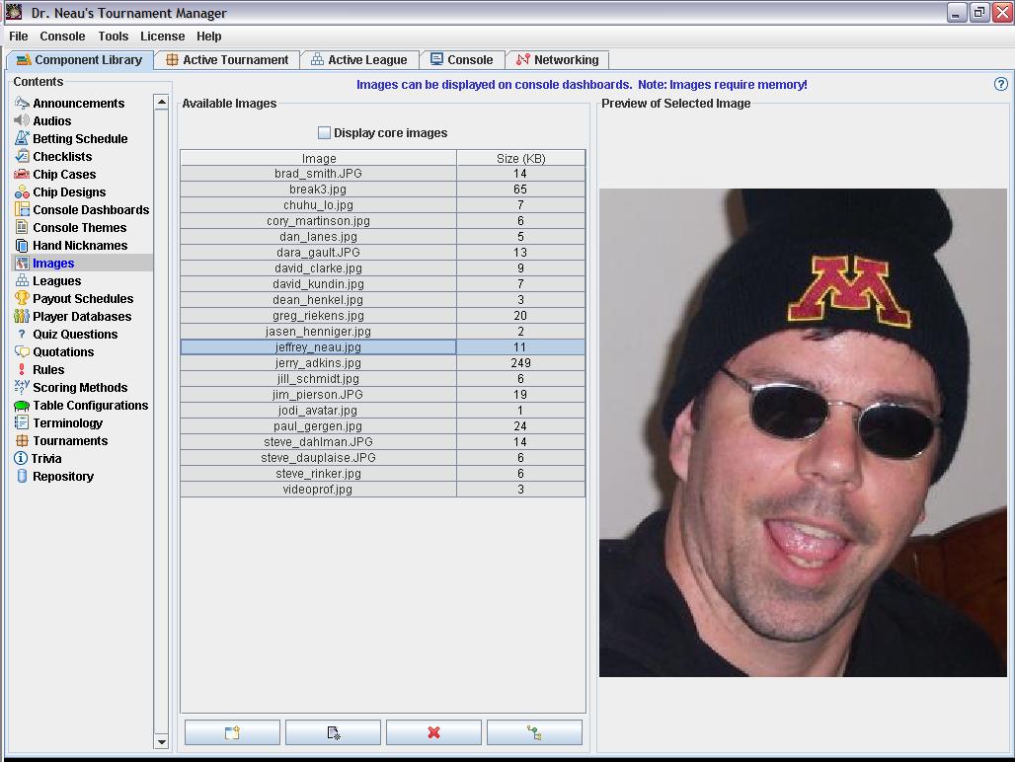The height and width of the screenshot is (762, 1015).
Task: Click the add new image button
Action: (232, 732)
